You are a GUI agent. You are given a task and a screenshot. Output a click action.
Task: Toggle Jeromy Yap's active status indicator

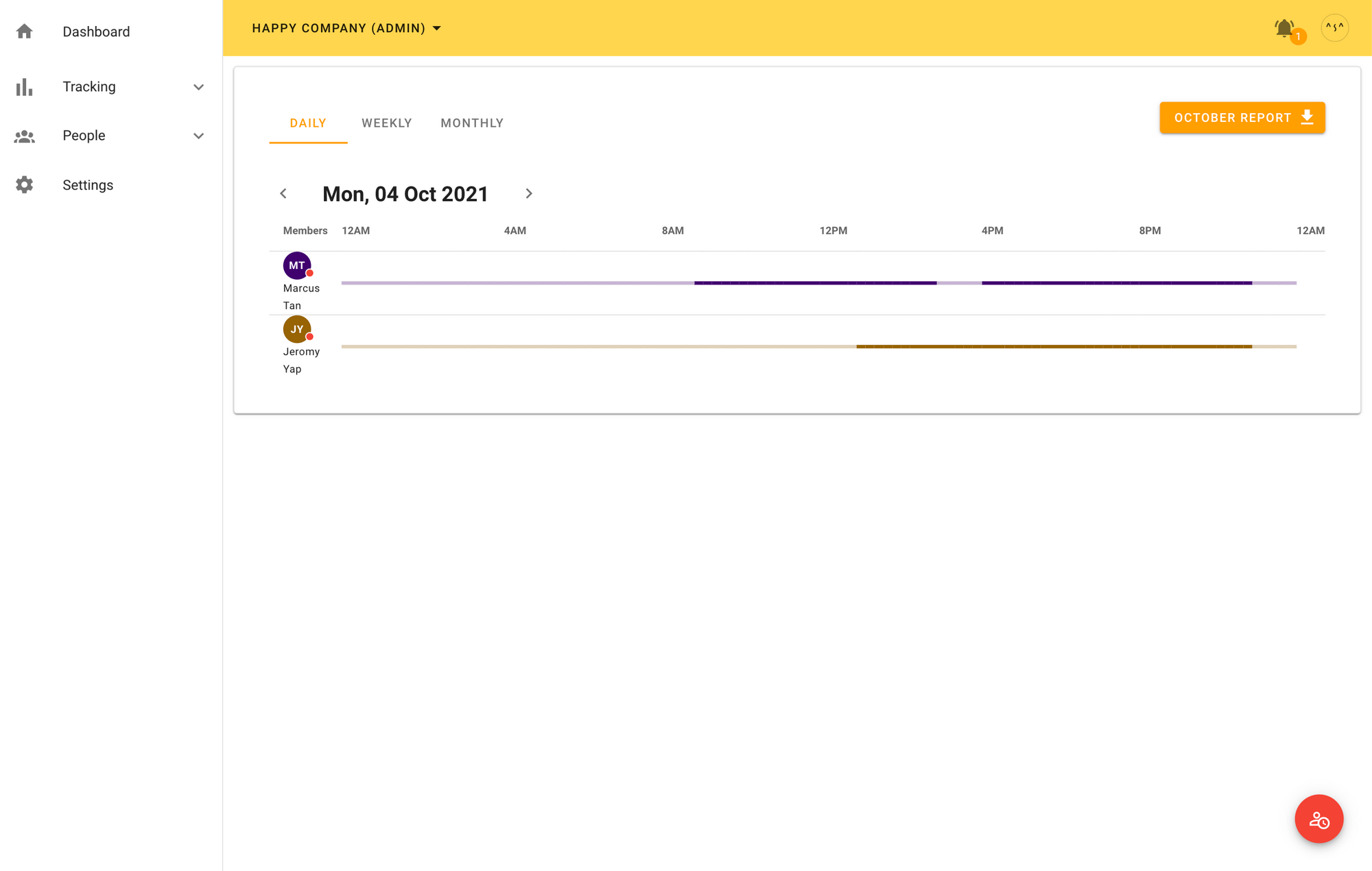coord(308,336)
